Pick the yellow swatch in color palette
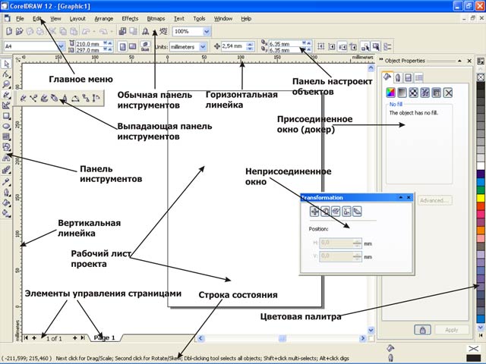 coord(481,198)
